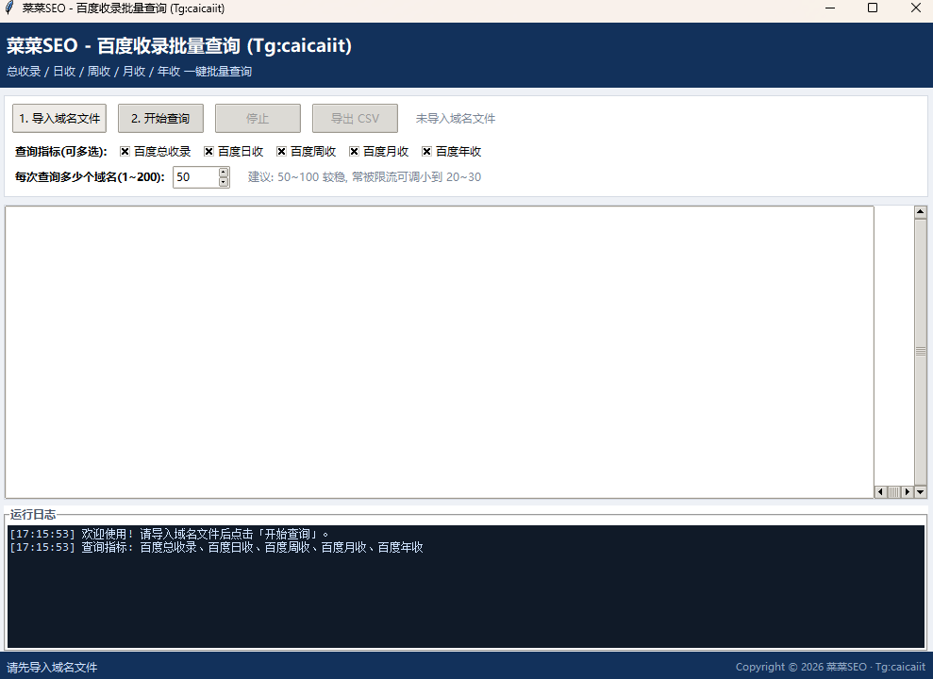The width and height of the screenshot is (933, 679).
Task: Click the copyright text in status bar
Action: coord(830,667)
